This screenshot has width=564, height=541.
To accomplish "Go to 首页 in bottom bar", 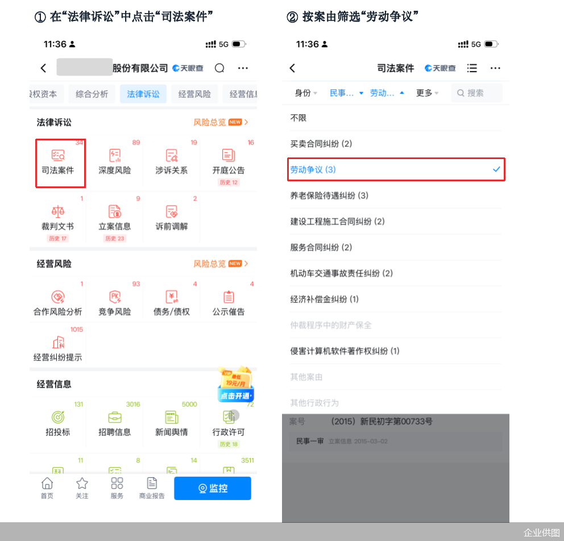I will click(47, 488).
